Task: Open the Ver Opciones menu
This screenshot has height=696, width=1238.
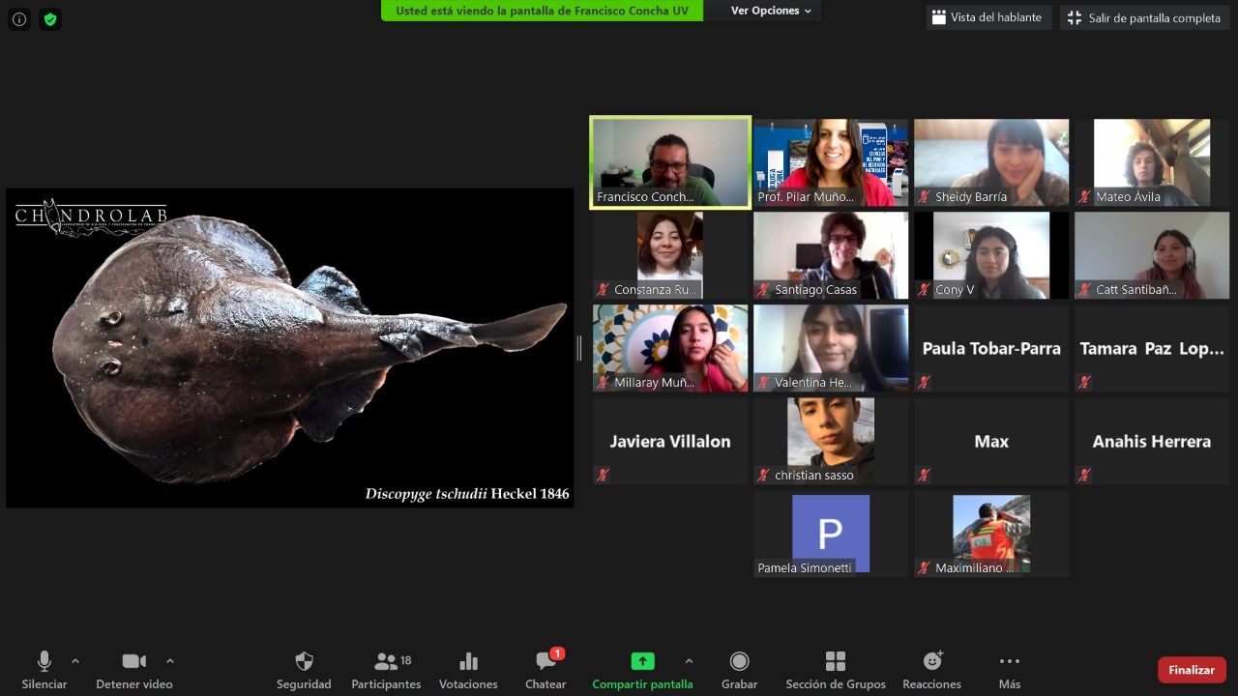Action: coord(771,11)
